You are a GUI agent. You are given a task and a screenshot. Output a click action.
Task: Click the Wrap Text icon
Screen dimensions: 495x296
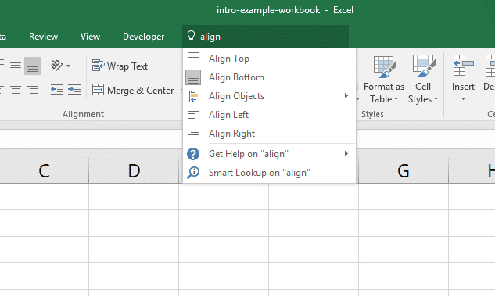(x=99, y=66)
